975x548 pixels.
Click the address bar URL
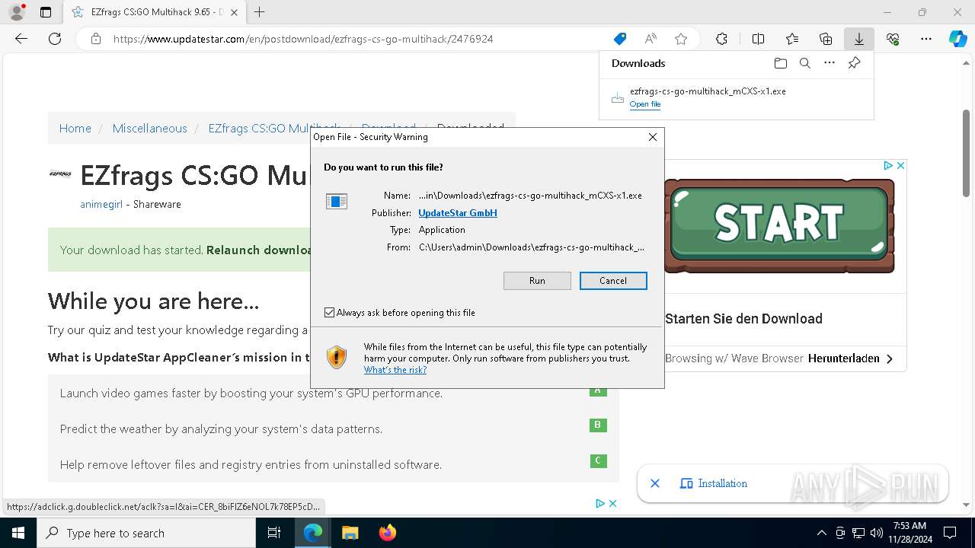tap(303, 39)
